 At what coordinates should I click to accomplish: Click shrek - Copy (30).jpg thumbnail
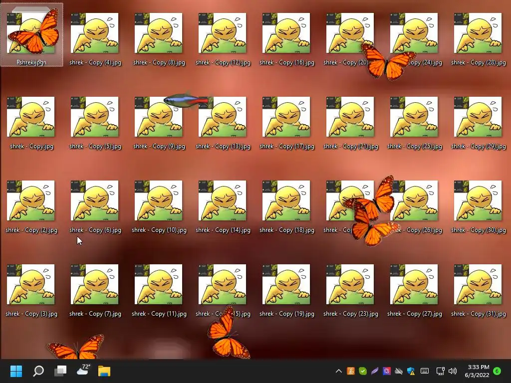pos(478,200)
